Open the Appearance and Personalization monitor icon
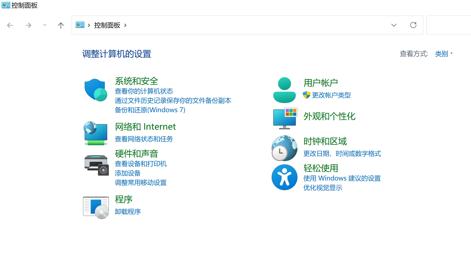The image size is (471, 259). (285, 118)
